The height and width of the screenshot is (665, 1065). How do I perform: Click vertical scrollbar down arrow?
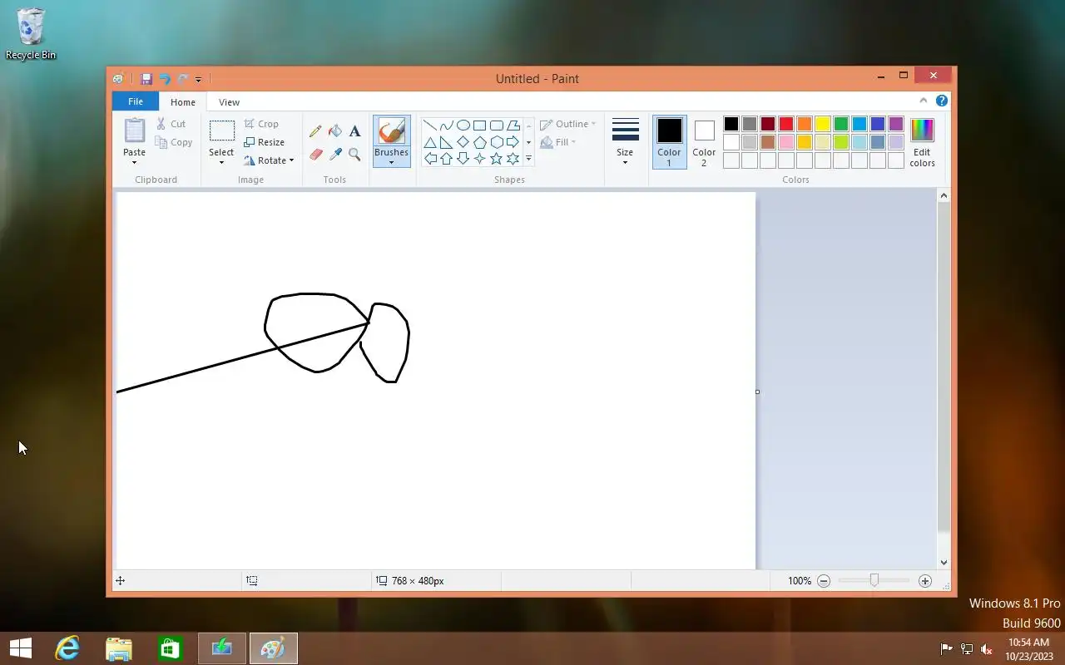coord(944,563)
